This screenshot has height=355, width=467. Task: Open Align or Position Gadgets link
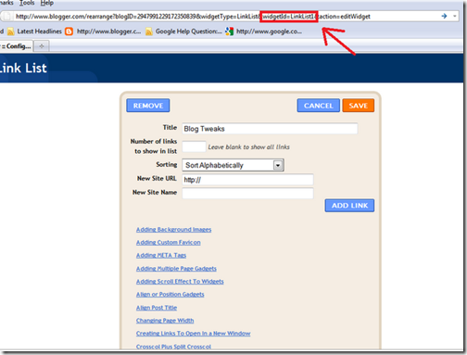click(170, 295)
